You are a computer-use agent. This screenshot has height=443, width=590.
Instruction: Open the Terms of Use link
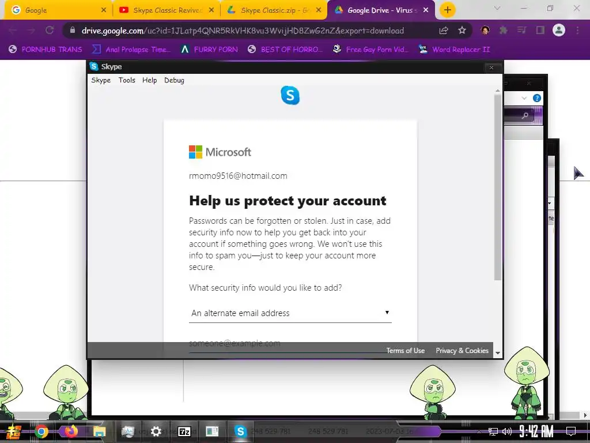pyautogui.click(x=405, y=351)
